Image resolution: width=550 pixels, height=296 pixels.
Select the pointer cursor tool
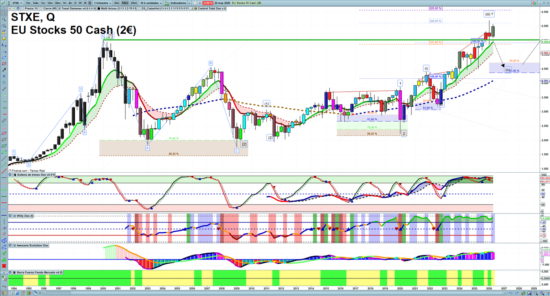pyautogui.click(x=4, y=13)
